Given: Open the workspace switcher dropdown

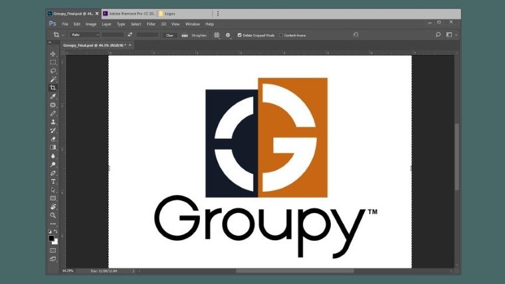Looking at the screenshot, I should [x=452, y=35].
